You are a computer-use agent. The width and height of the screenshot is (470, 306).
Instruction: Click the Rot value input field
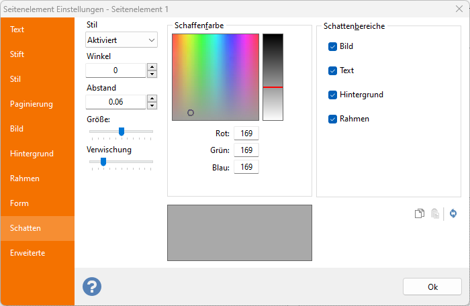pos(246,134)
